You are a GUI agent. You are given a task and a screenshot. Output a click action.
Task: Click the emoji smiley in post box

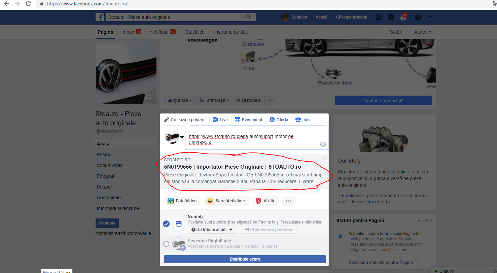[x=323, y=144]
